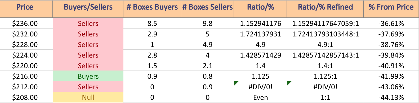Select the yellow Null cell
Viewport: 419px width, 103px height.
point(88,97)
